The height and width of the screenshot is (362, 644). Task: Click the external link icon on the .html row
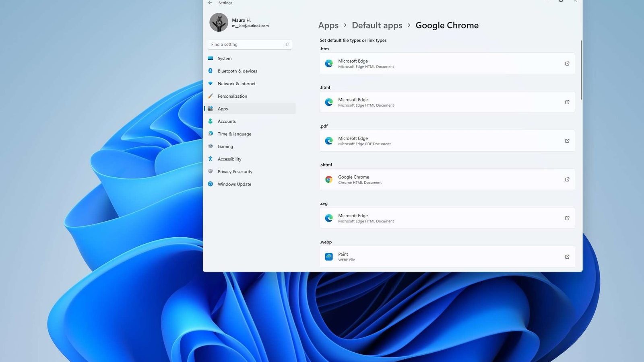point(567,102)
